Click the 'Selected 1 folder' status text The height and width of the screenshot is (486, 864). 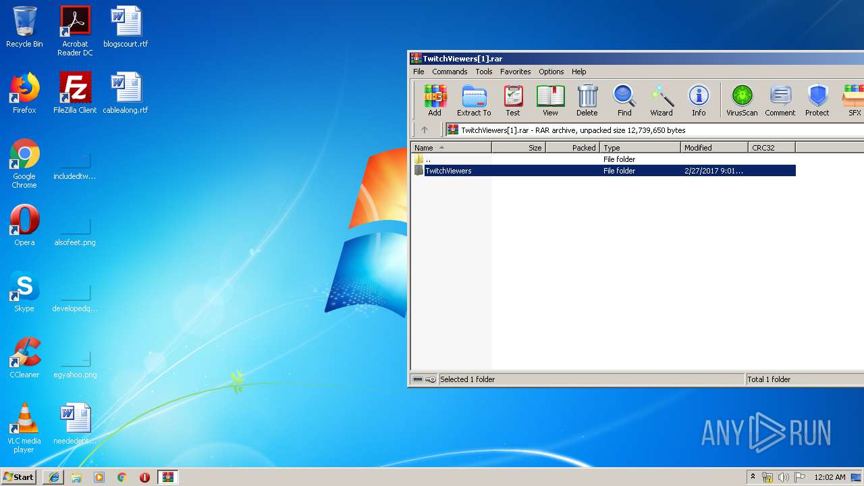[468, 379]
